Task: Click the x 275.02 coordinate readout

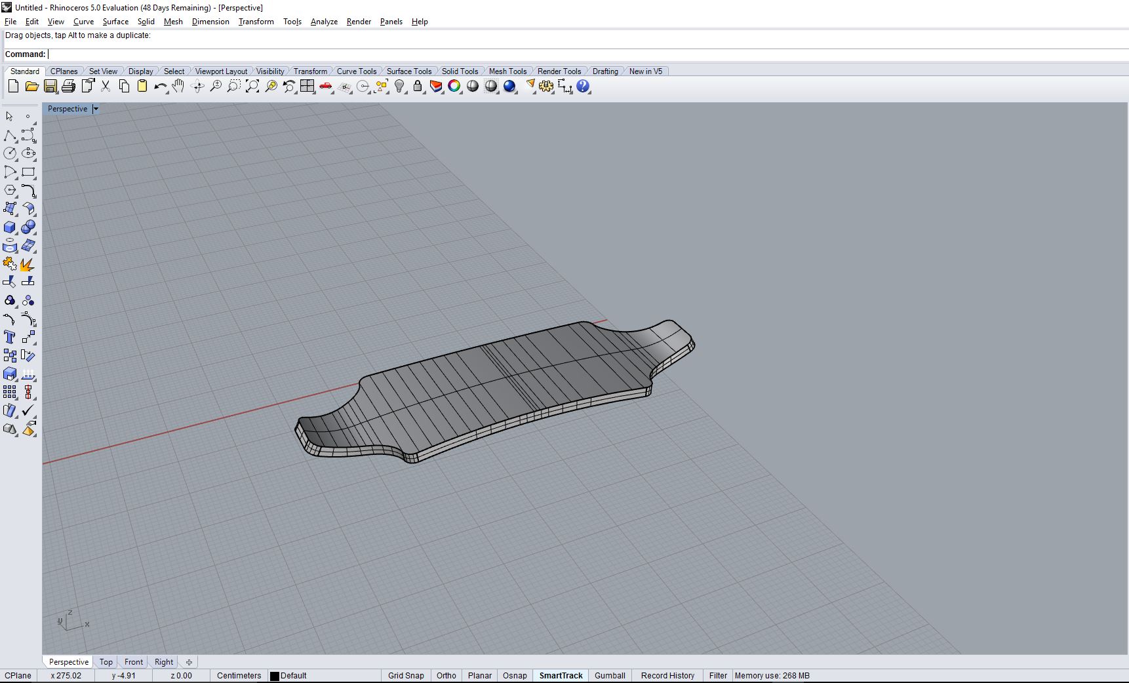Action: coord(66,675)
